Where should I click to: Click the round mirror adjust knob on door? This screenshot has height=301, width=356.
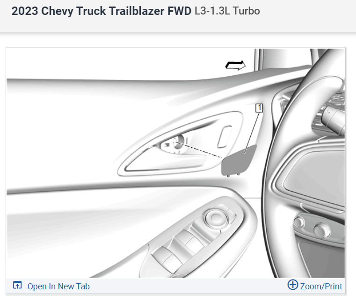point(215,218)
